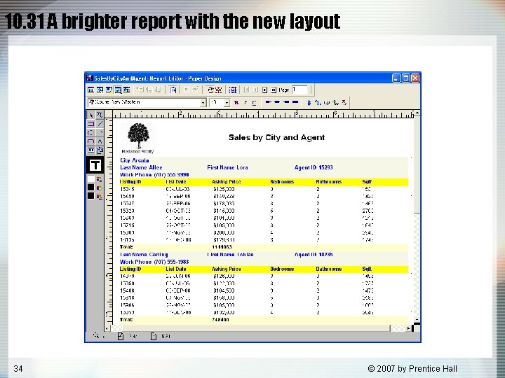This screenshot has height=378, width=505.
Task: Apply currency number format
Action: 309,102
